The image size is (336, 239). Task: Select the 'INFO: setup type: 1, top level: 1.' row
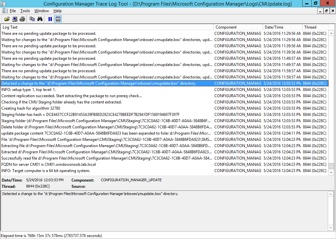165,90
